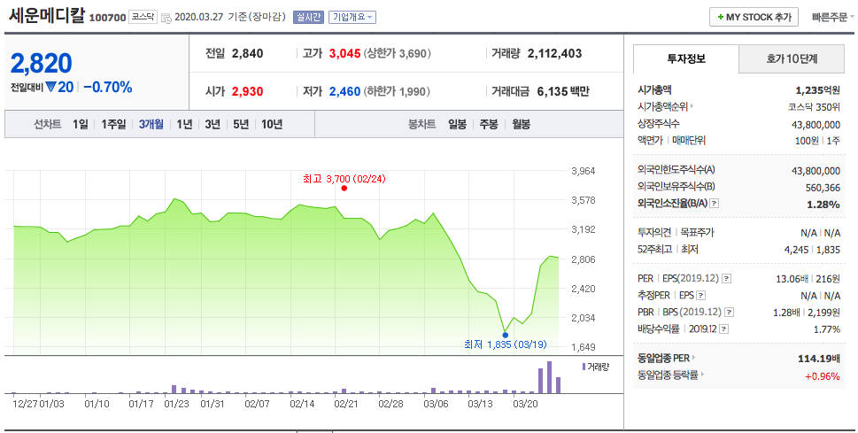This screenshot has width=858, height=433.
Task: Open the 시가총액순위 link
Action: [x=665, y=107]
